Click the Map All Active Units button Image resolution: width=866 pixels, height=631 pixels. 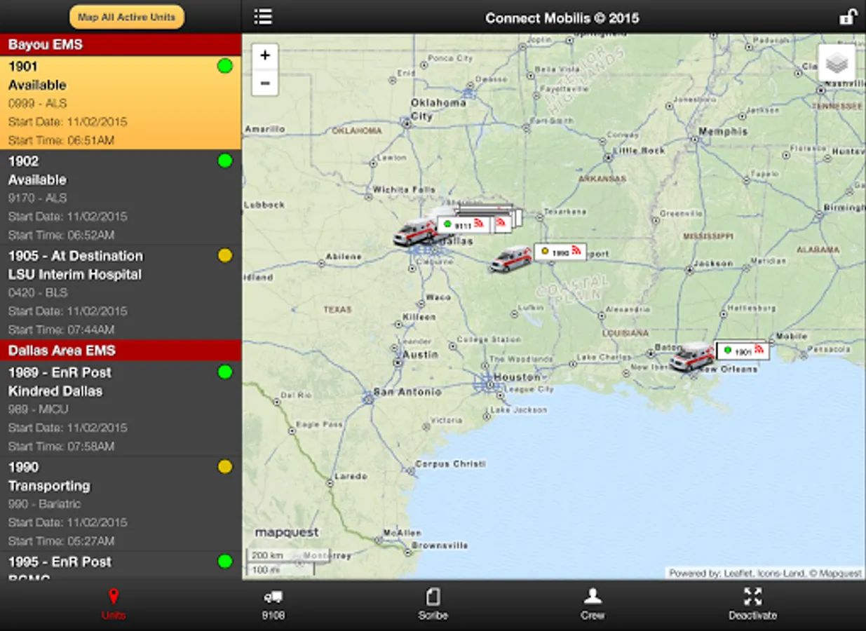(127, 17)
